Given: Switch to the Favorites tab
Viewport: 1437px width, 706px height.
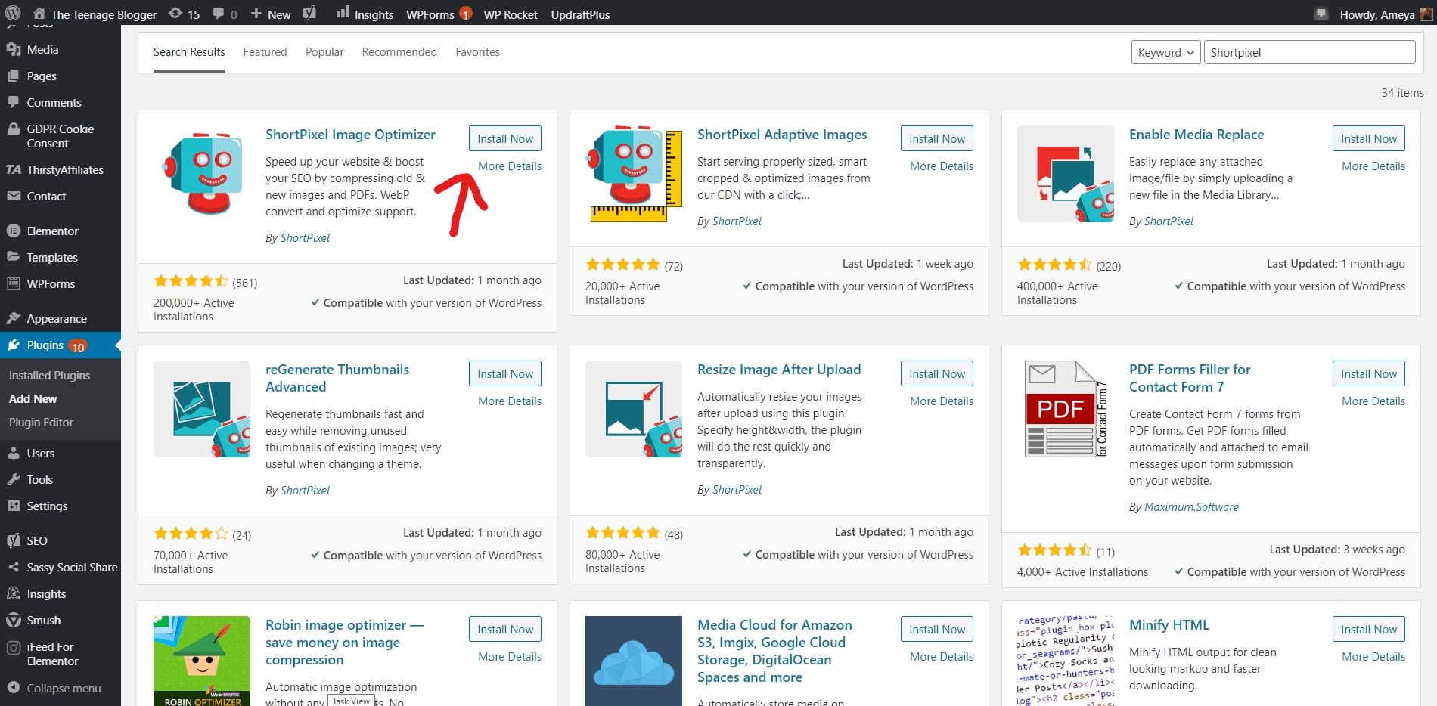Looking at the screenshot, I should (x=477, y=52).
